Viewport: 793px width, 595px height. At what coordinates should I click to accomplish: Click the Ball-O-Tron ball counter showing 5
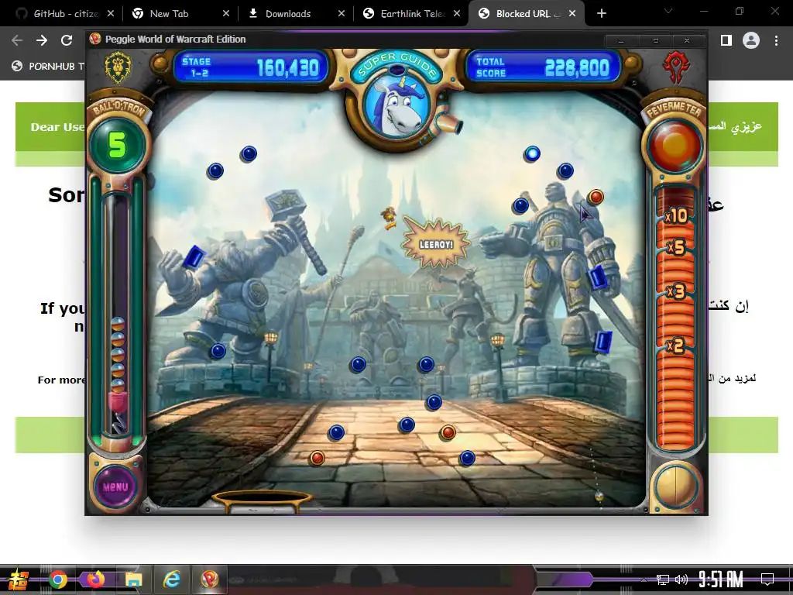click(118, 145)
